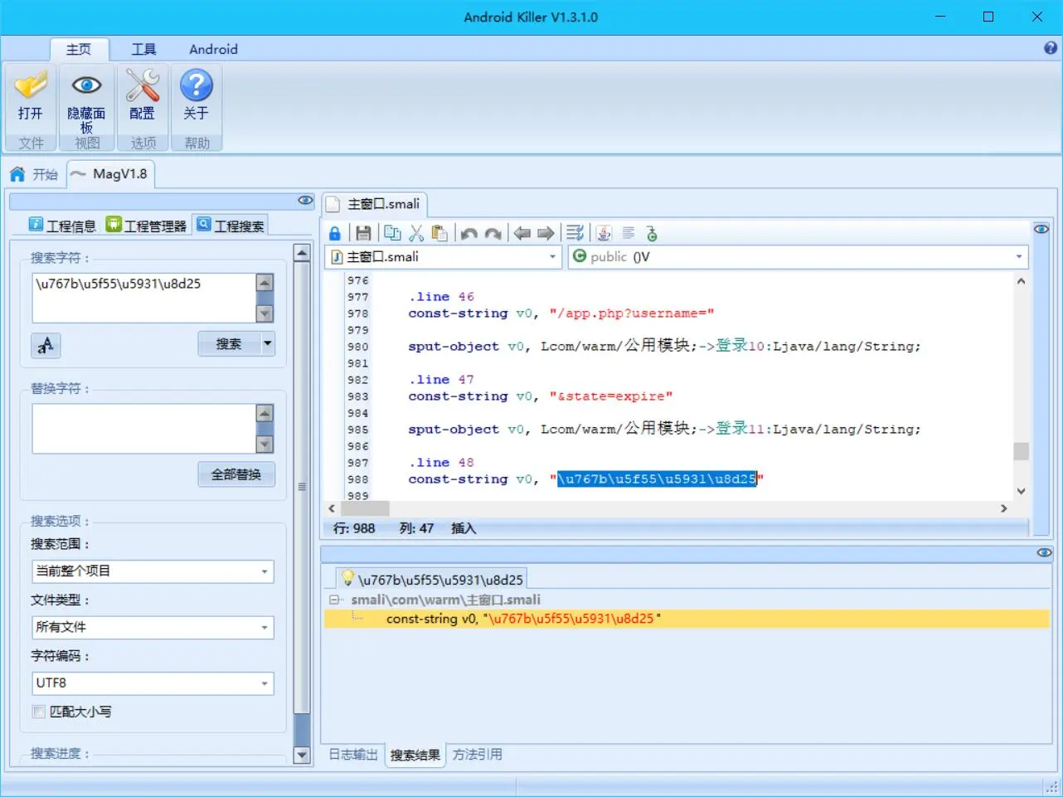Navigate forward with the right arrow
The width and height of the screenshot is (1063, 797).
click(x=546, y=234)
